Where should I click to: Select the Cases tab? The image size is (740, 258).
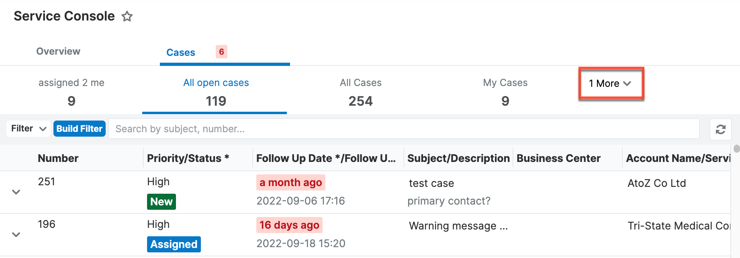181,53
